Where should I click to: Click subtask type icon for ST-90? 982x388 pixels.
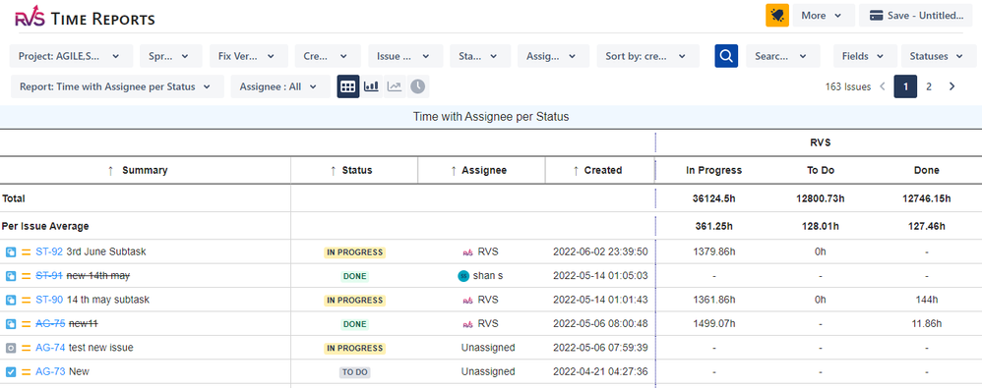11,301
